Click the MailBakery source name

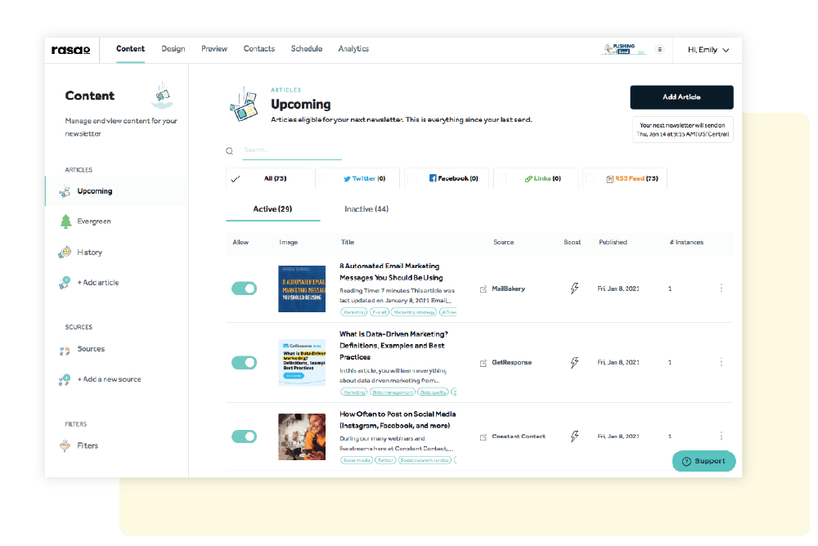(508, 289)
